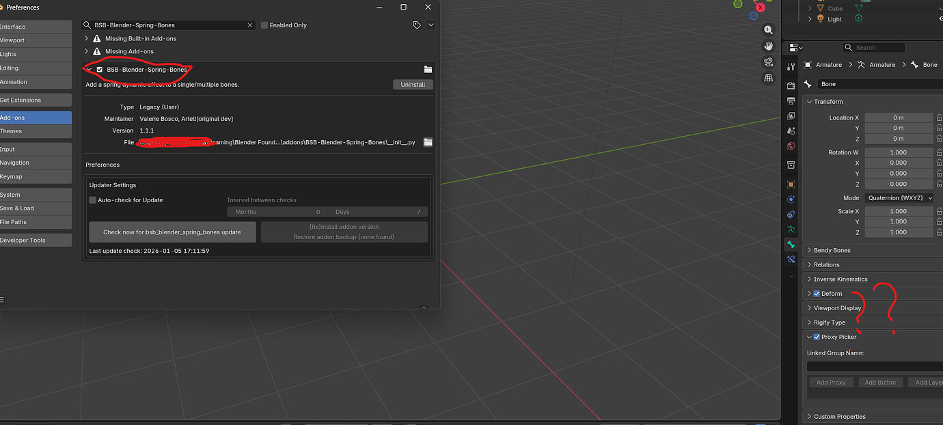Uncheck the Proxy Picker checkbox
Image resolution: width=943 pixels, height=425 pixels.
click(817, 337)
